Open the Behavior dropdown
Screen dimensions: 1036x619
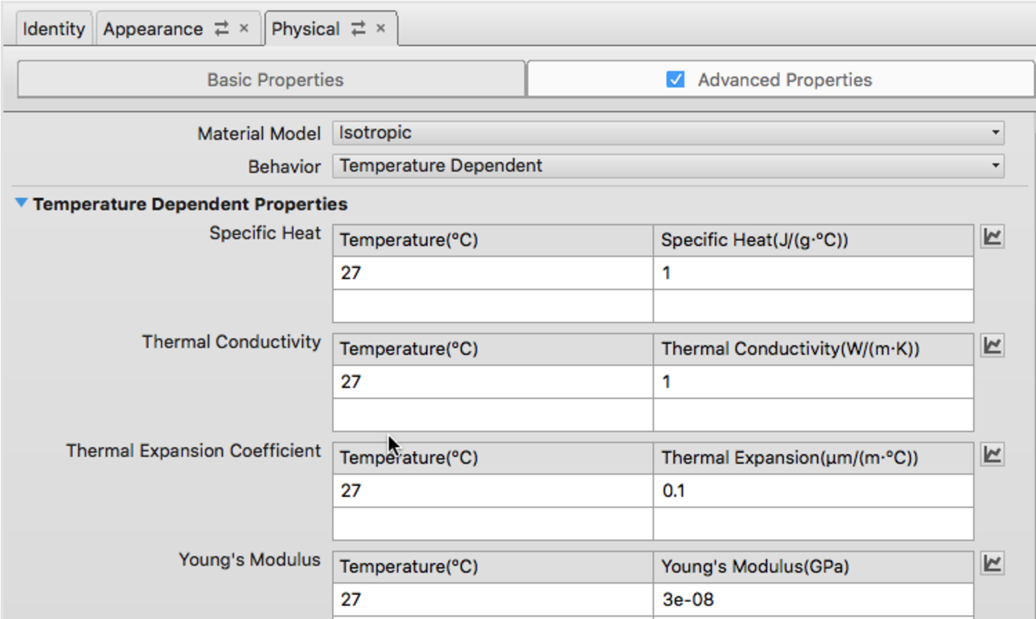coord(668,165)
